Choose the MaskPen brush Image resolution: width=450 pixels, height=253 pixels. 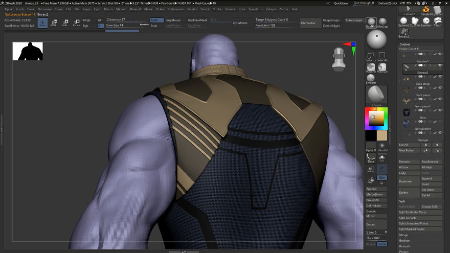coord(371,67)
